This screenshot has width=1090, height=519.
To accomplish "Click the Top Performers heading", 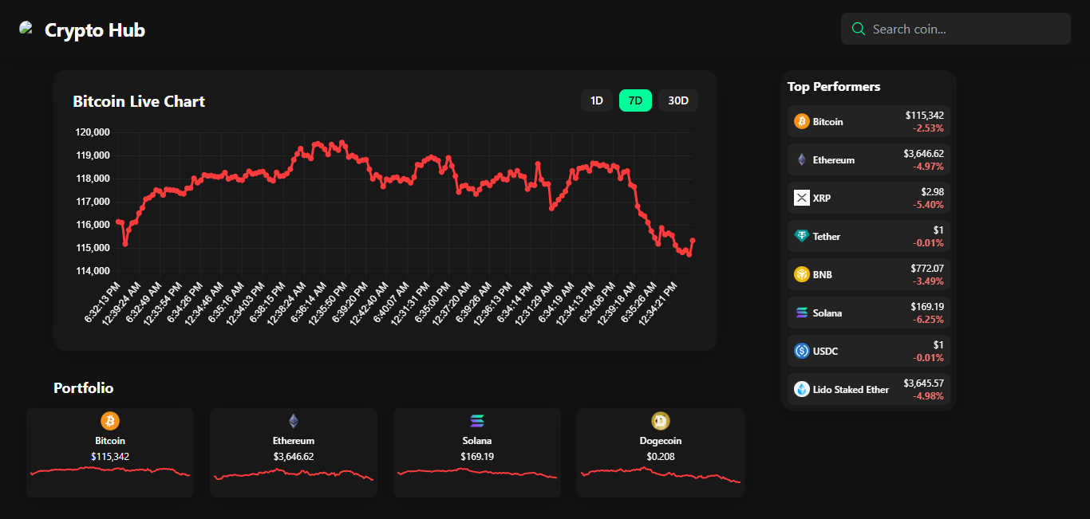I will click(834, 86).
